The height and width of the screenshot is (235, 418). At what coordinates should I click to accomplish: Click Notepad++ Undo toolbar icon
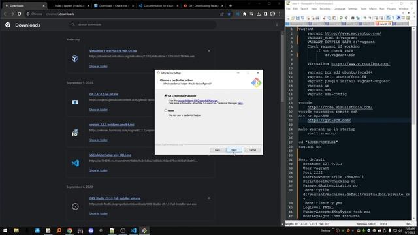pos(341,18)
